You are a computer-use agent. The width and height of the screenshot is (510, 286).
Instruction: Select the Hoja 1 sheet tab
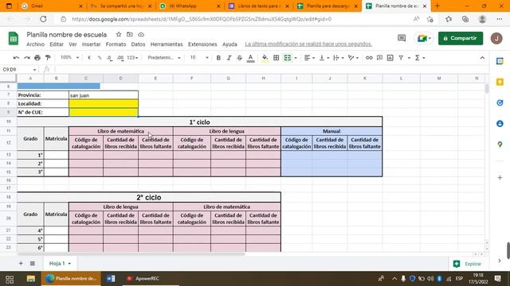point(60,263)
